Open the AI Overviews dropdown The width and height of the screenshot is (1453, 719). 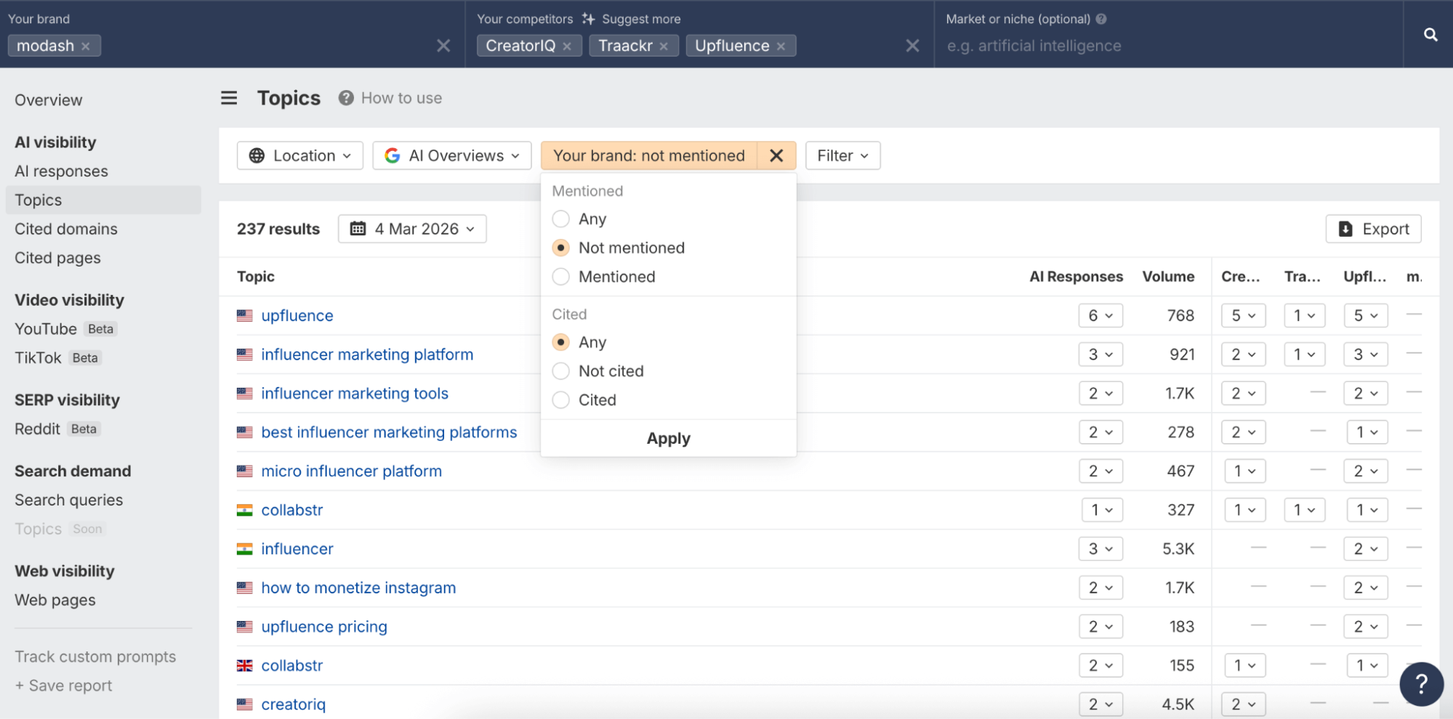click(452, 155)
